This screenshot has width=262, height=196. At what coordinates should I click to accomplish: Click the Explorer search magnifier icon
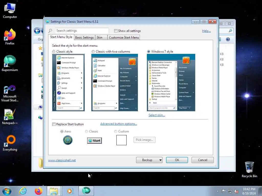point(230,31)
